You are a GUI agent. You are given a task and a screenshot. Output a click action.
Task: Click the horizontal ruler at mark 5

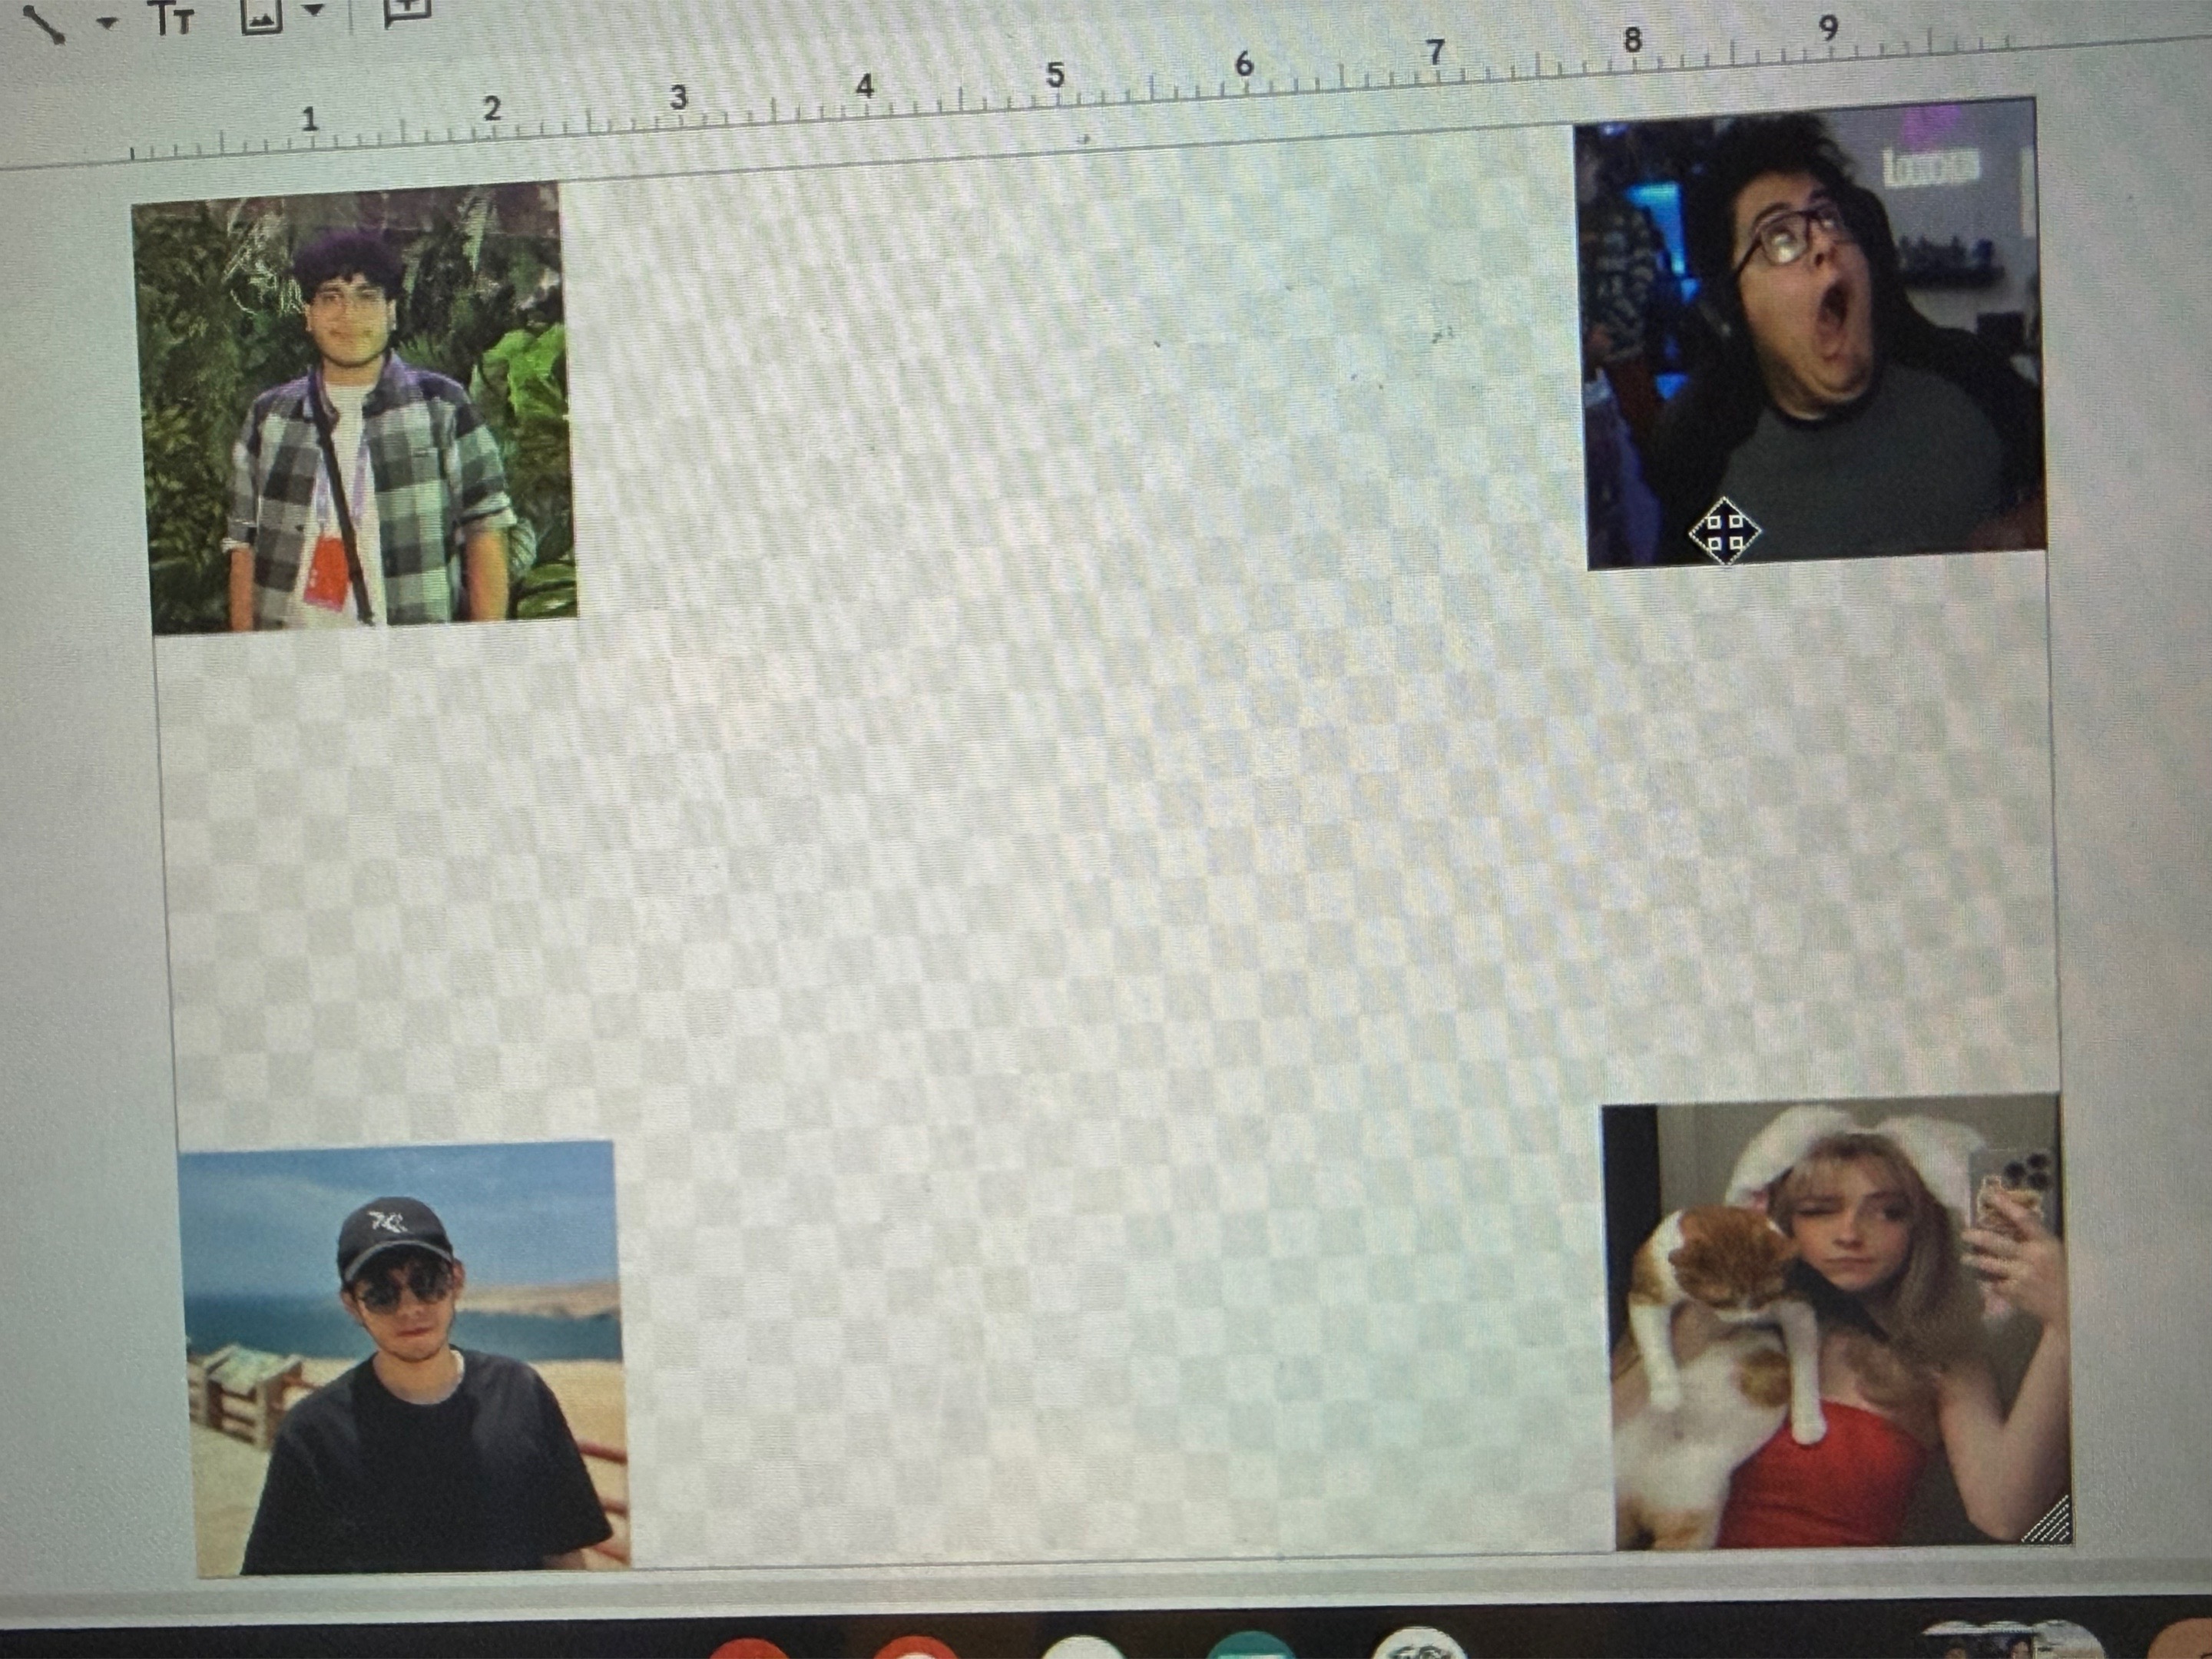tap(1056, 76)
